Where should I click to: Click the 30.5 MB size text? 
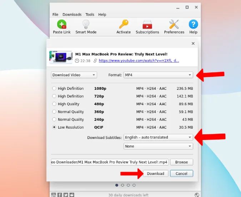pos(186,127)
